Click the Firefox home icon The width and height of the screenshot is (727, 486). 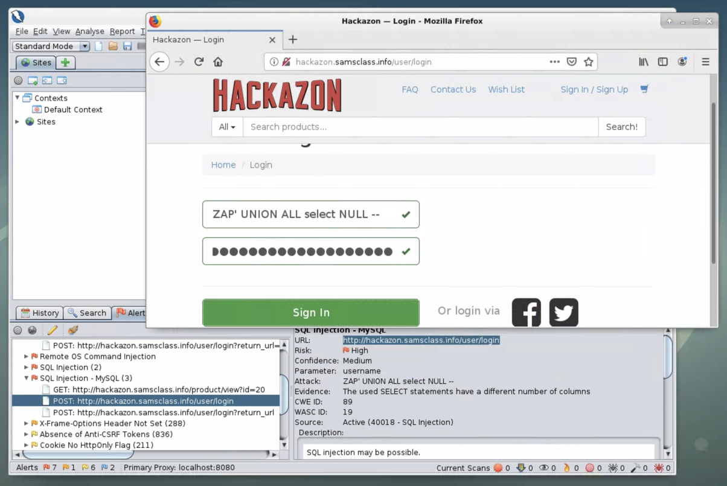tap(218, 62)
